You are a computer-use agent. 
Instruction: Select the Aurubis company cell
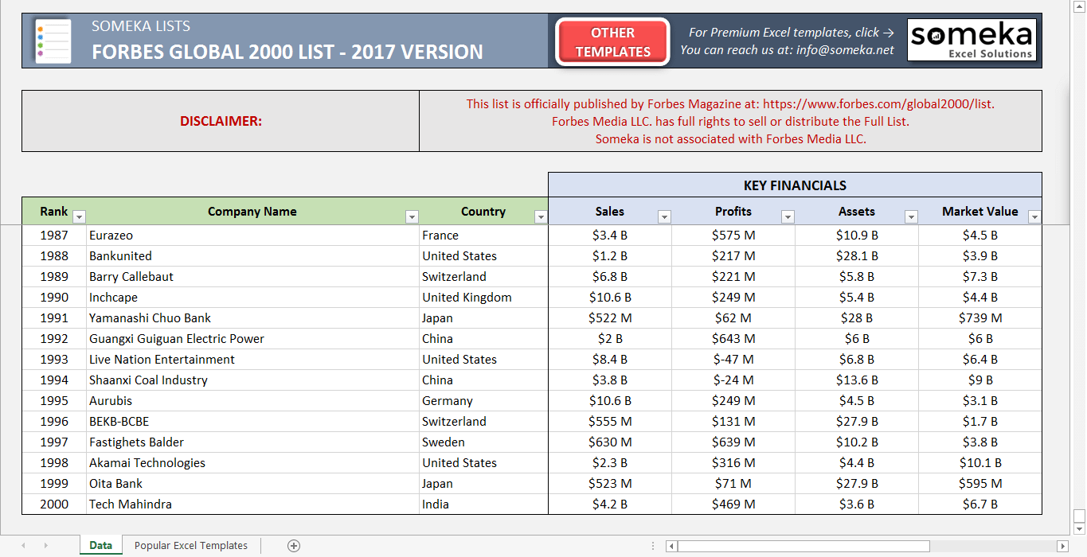252,401
